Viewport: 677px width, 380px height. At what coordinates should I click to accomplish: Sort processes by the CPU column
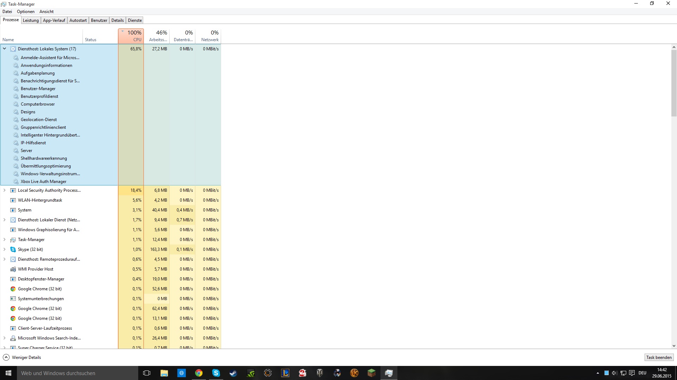tap(131, 36)
